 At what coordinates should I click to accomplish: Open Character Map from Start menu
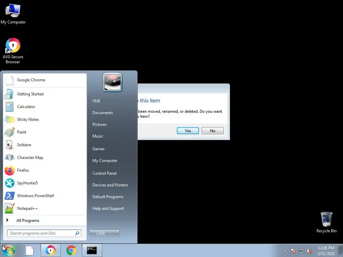(x=45, y=158)
